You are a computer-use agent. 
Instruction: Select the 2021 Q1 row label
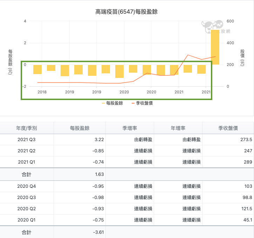(27, 162)
